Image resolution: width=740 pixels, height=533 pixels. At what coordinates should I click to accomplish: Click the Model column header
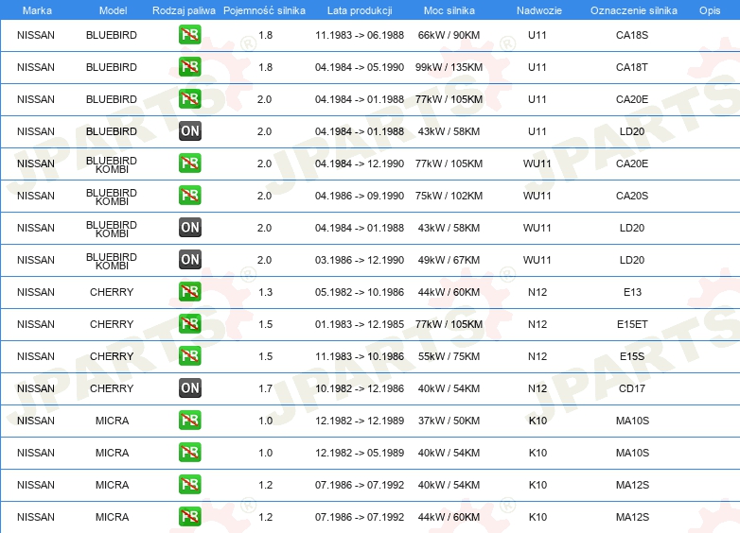tap(113, 10)
